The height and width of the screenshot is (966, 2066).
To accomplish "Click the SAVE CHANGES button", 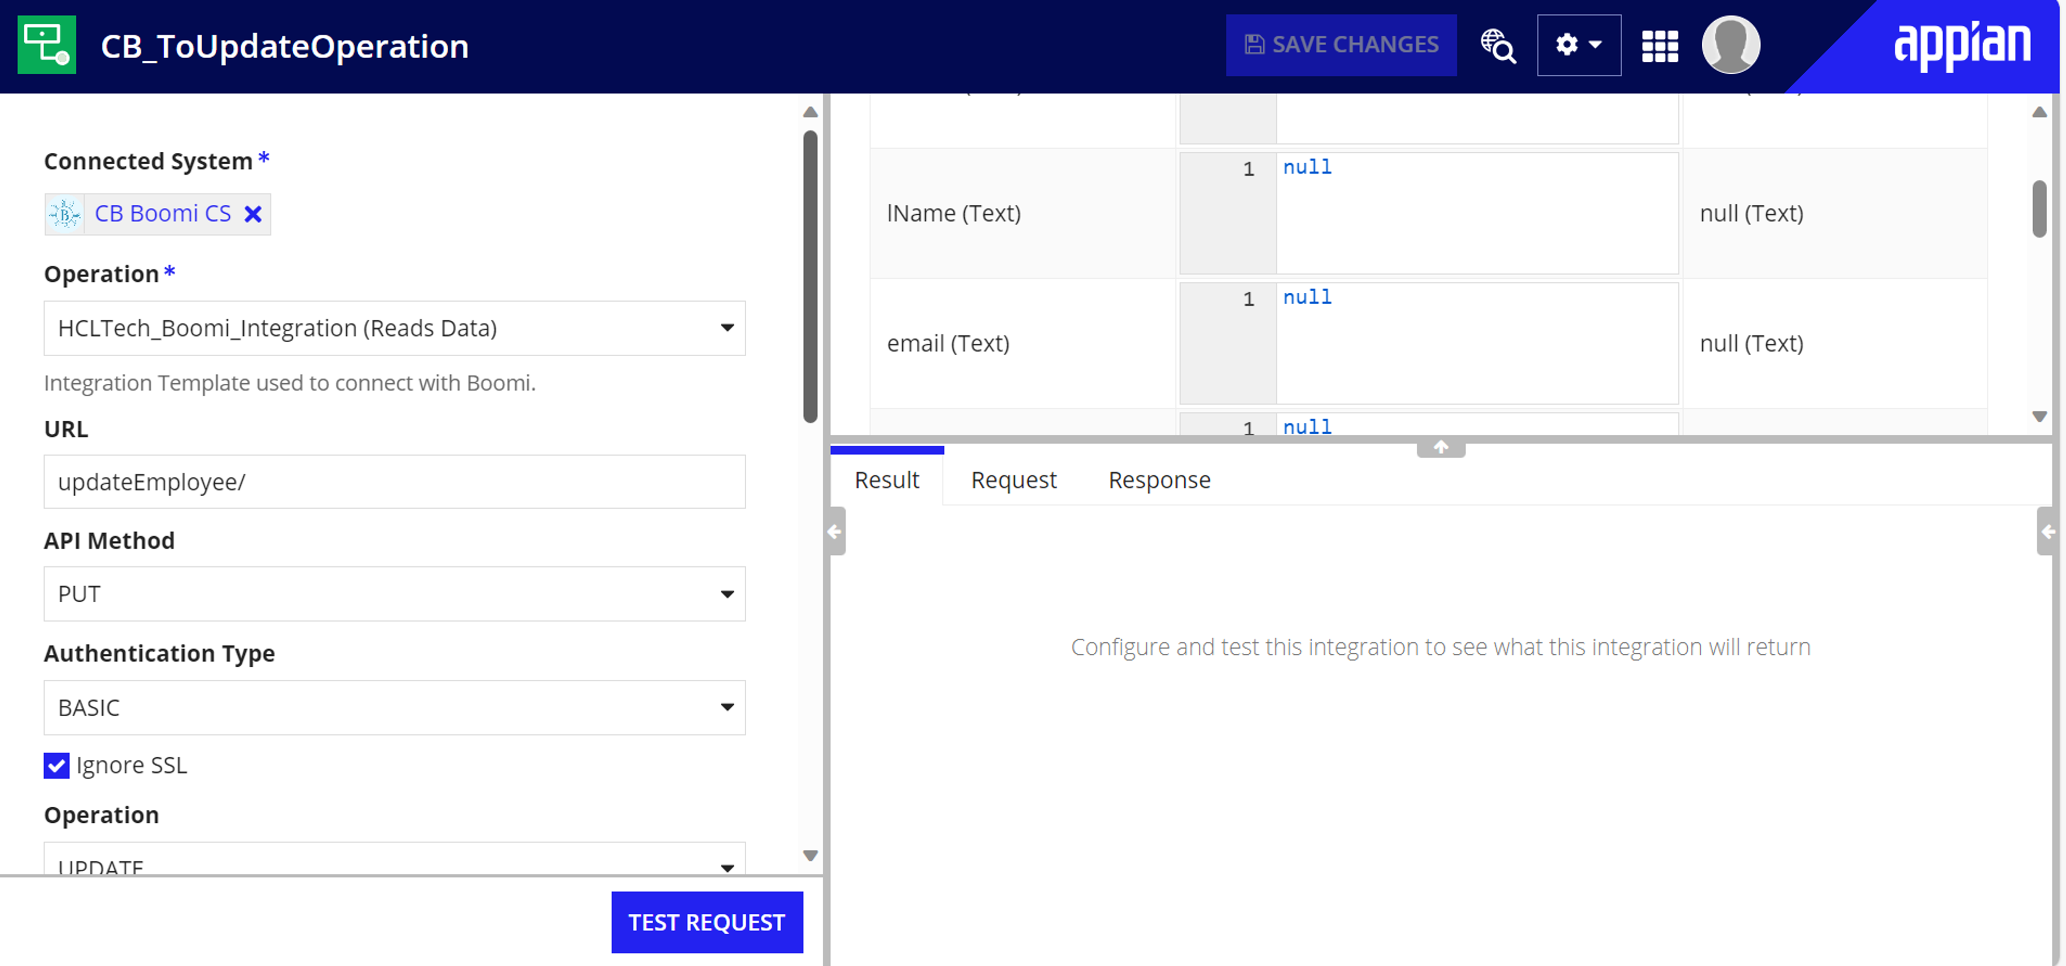I will pyautogui.click(x=1341, y=45).
